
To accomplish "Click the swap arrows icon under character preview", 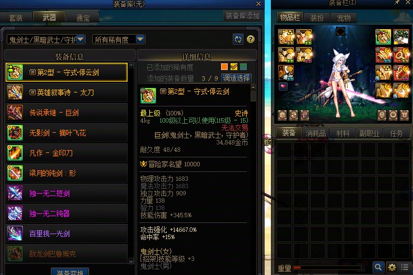I will [x=293, y=115].
